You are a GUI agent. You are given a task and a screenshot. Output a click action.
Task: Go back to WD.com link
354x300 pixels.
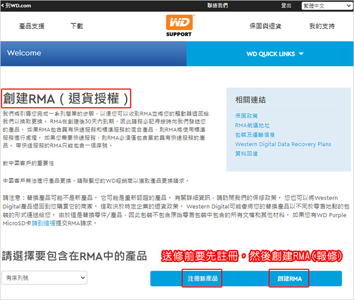coord(16,5)
